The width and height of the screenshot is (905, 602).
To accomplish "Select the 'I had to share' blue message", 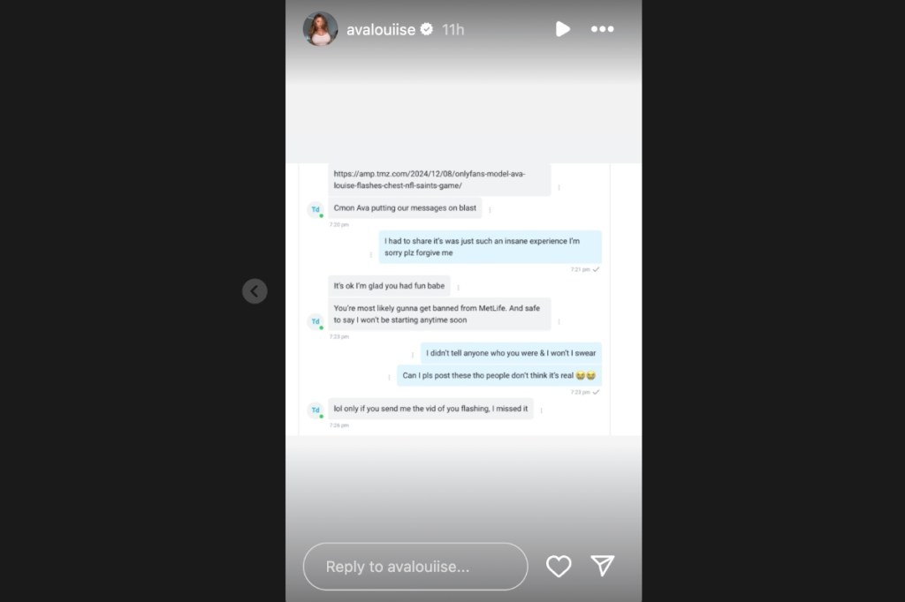I will (490, 247).
